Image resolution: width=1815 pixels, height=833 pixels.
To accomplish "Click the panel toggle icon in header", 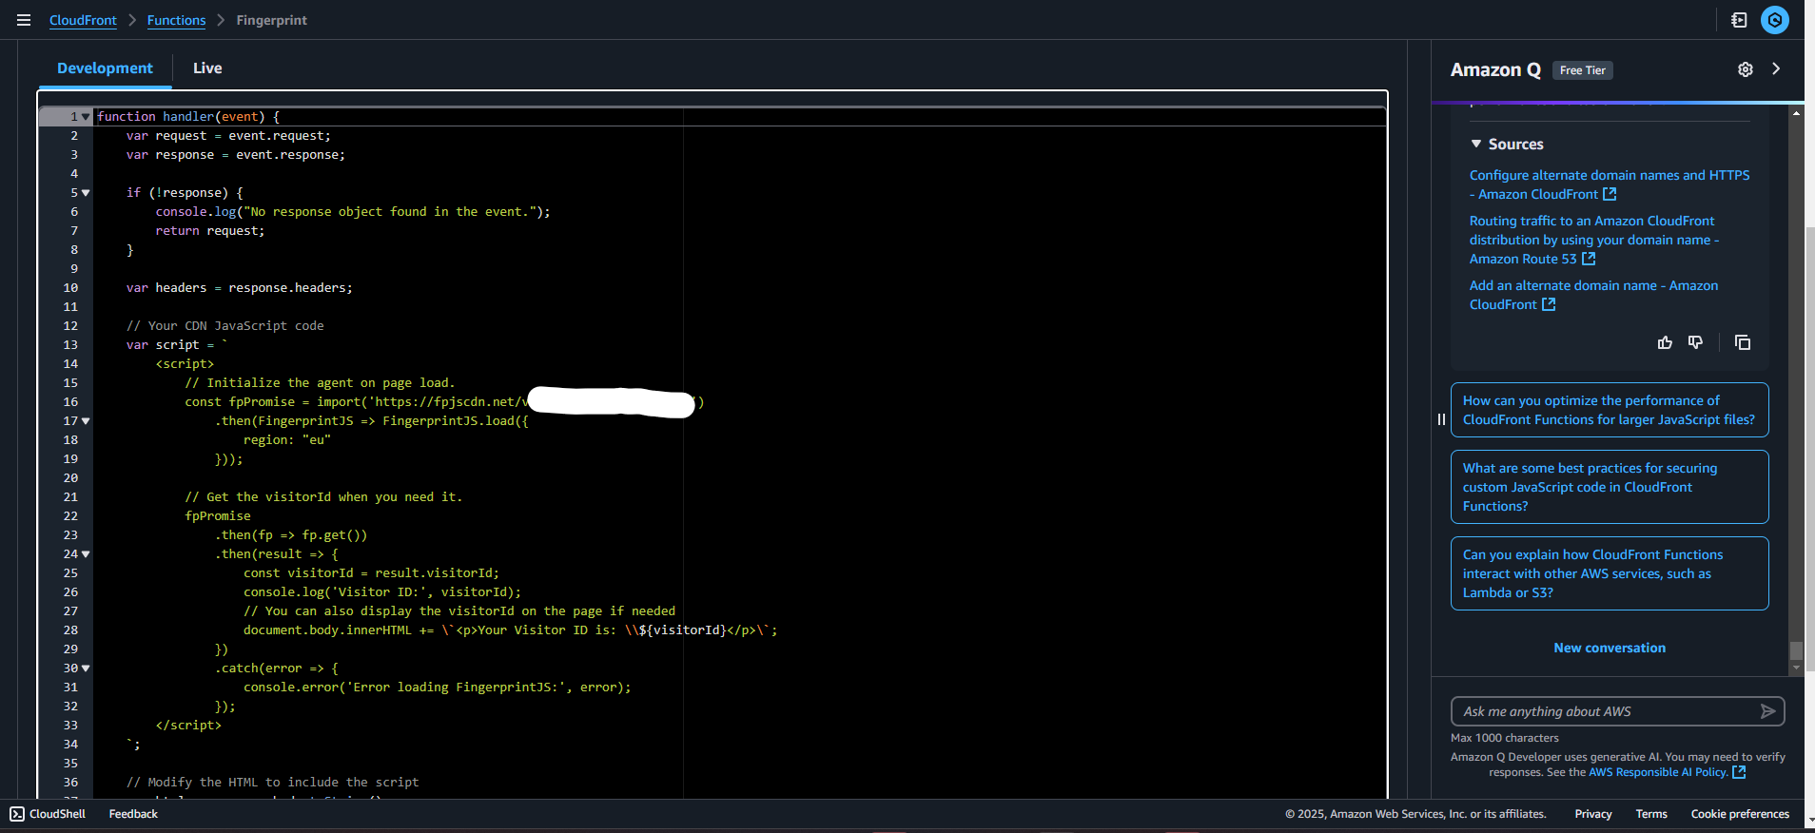I will [x=1739, y=20].
